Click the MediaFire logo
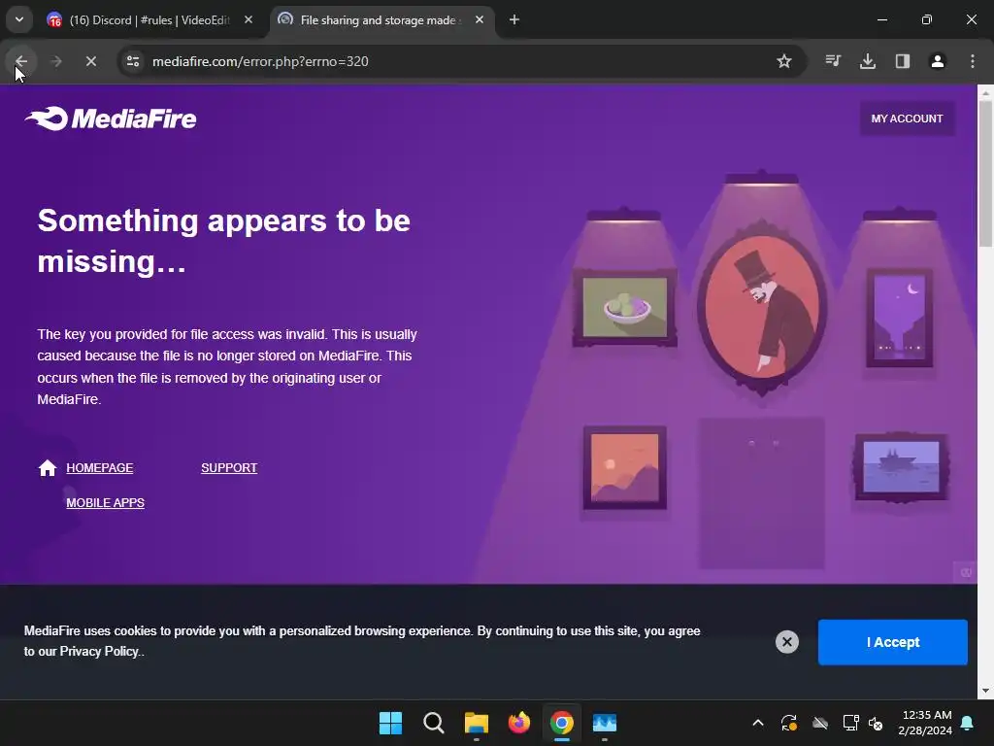This screenshot has width=994, height=746. [x=111, y=119]
